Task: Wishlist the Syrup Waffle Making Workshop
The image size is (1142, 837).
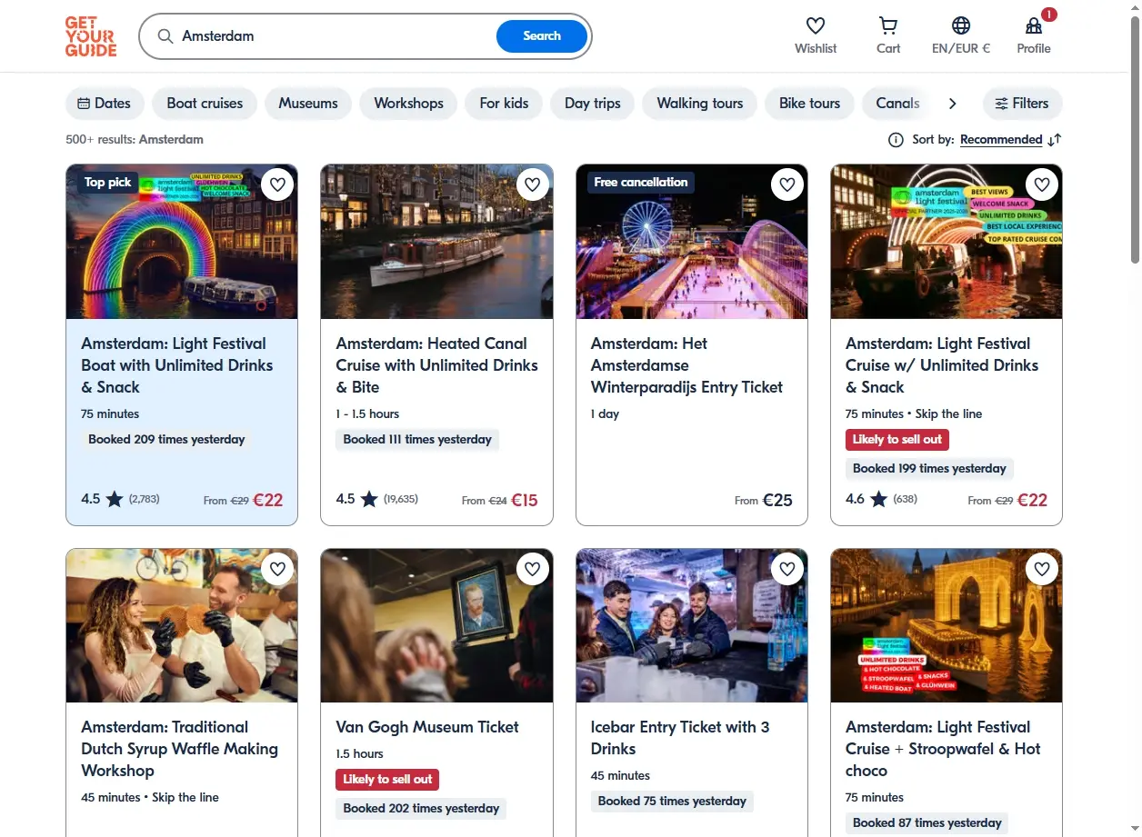Action: pyautogui.click(x=277, y=569)
